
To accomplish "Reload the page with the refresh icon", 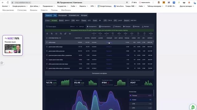I will pos(8,2).
